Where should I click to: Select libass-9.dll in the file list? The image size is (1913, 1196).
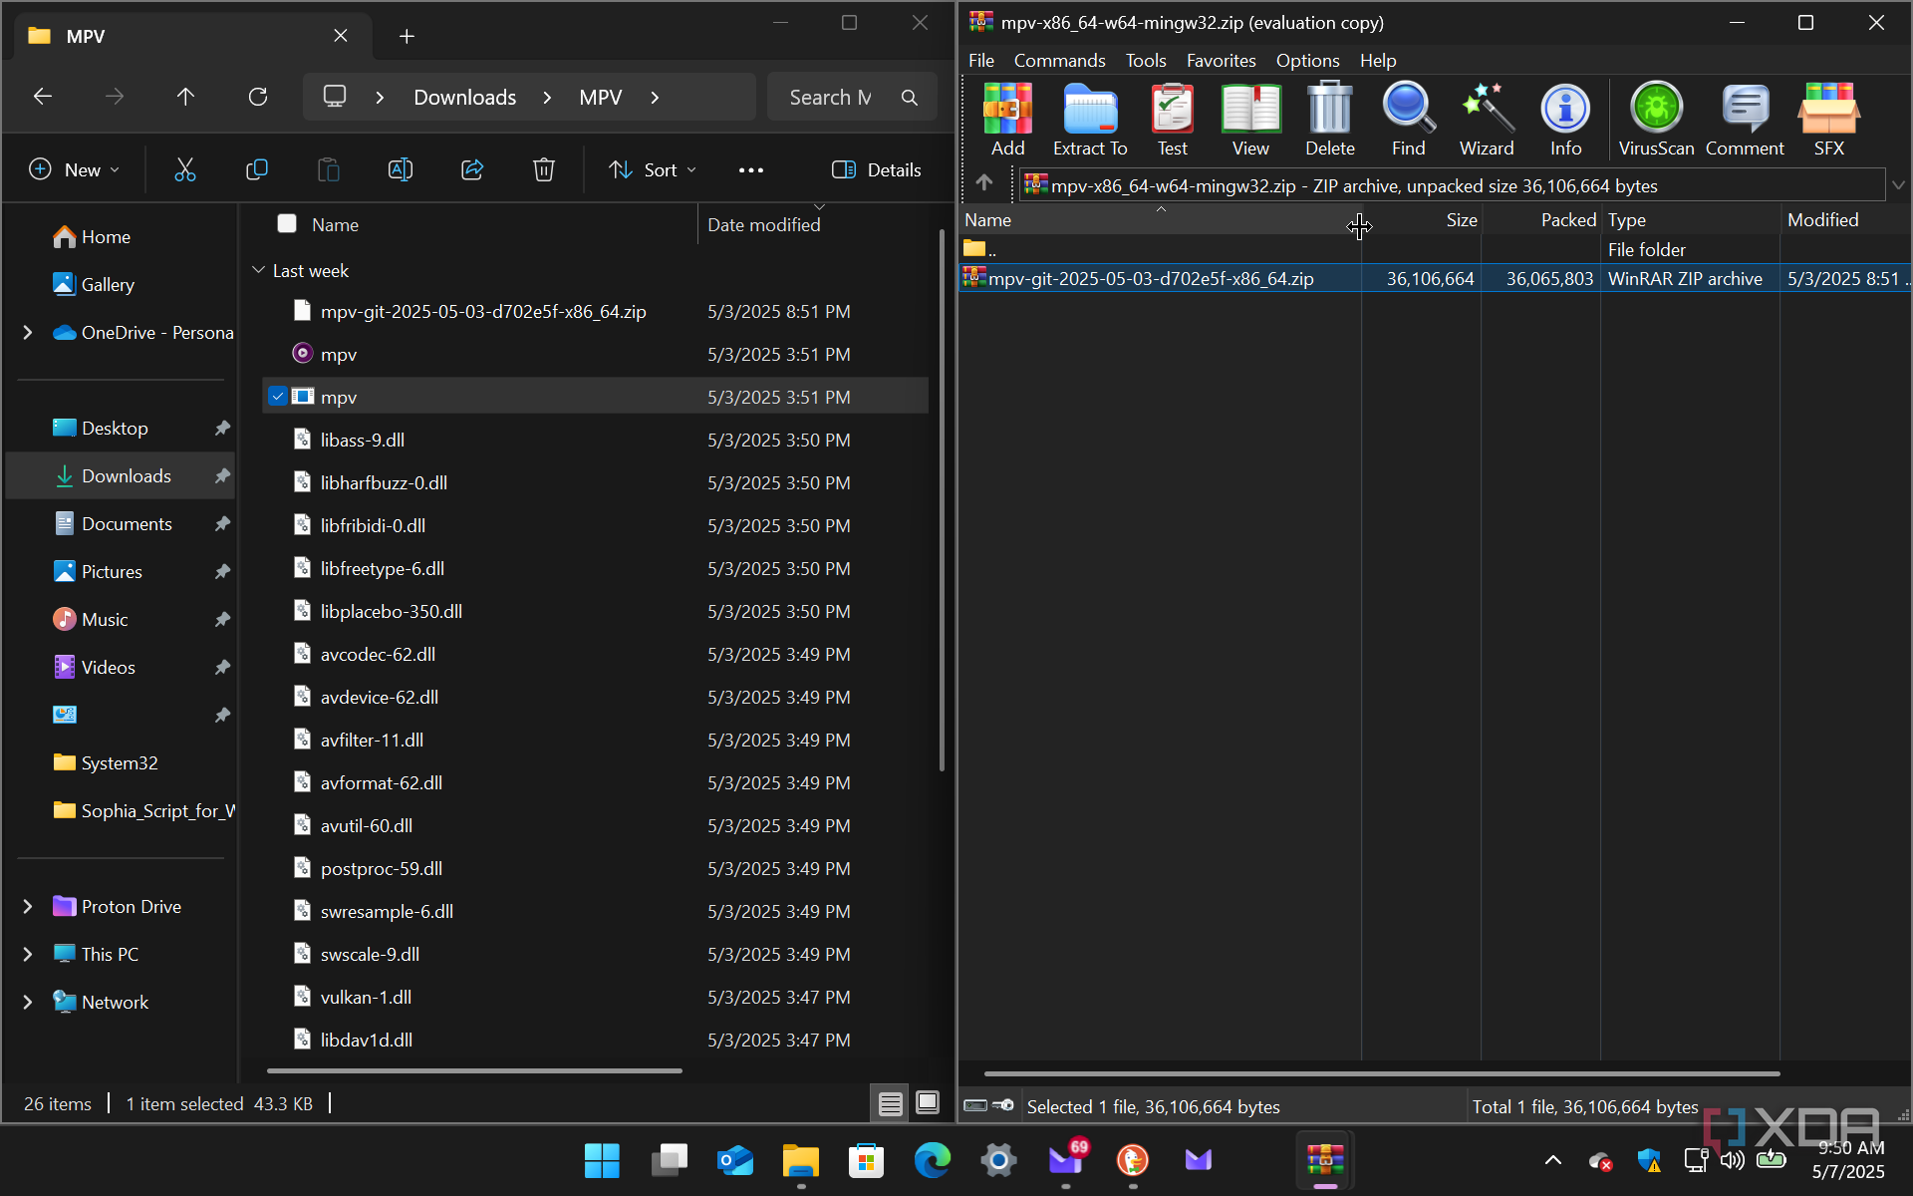click(595, 440)
